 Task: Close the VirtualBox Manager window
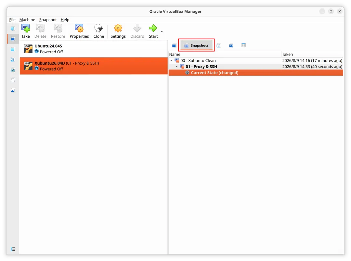click(340, 11)
